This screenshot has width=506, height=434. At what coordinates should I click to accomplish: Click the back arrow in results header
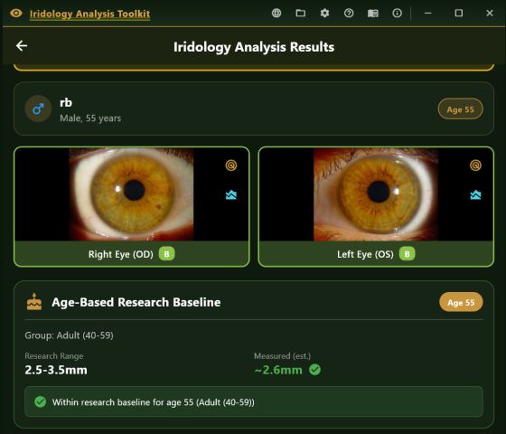pyautogui.click(x=22, y=45)
